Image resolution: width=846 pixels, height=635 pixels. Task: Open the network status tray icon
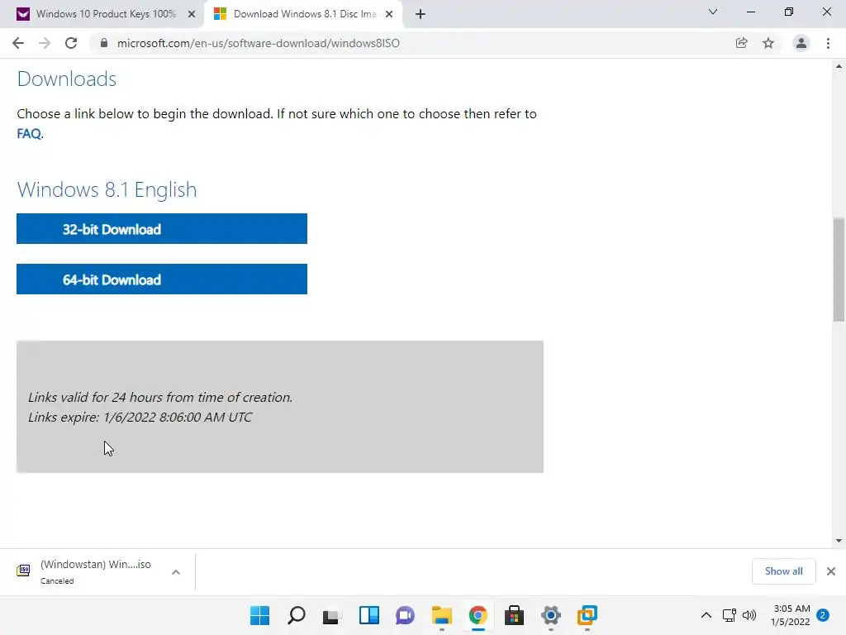pyautogui.click(x=730, y=615)
